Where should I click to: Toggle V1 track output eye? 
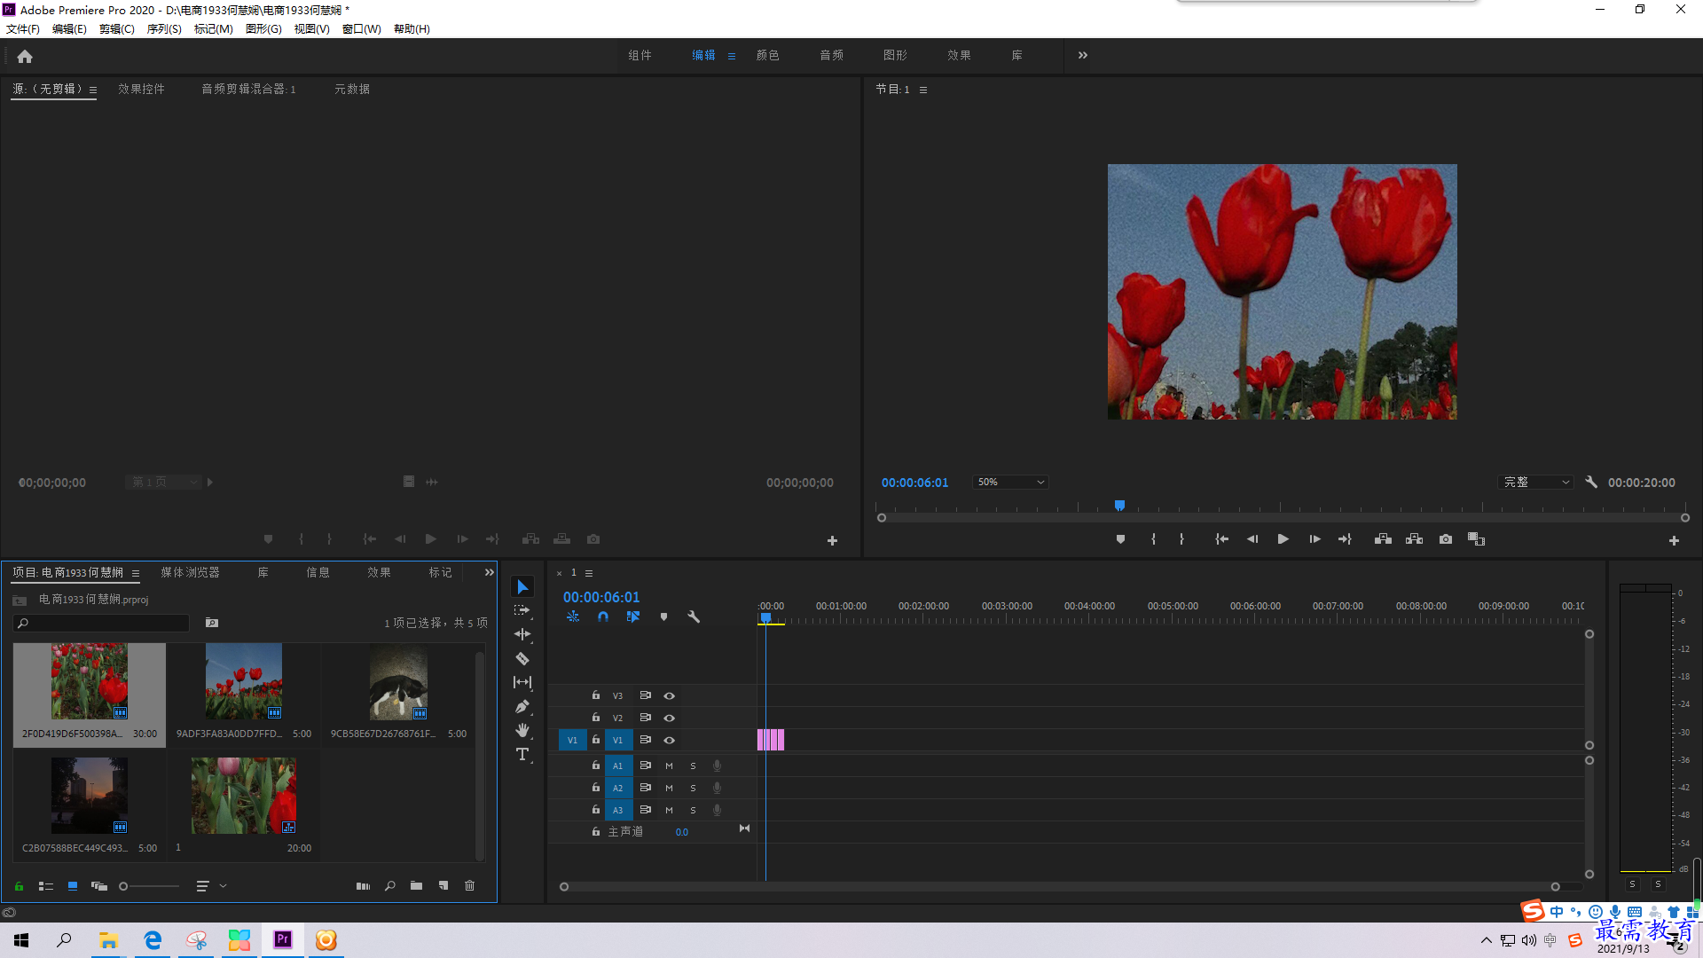pyautogui.click(x=670, y=740)
